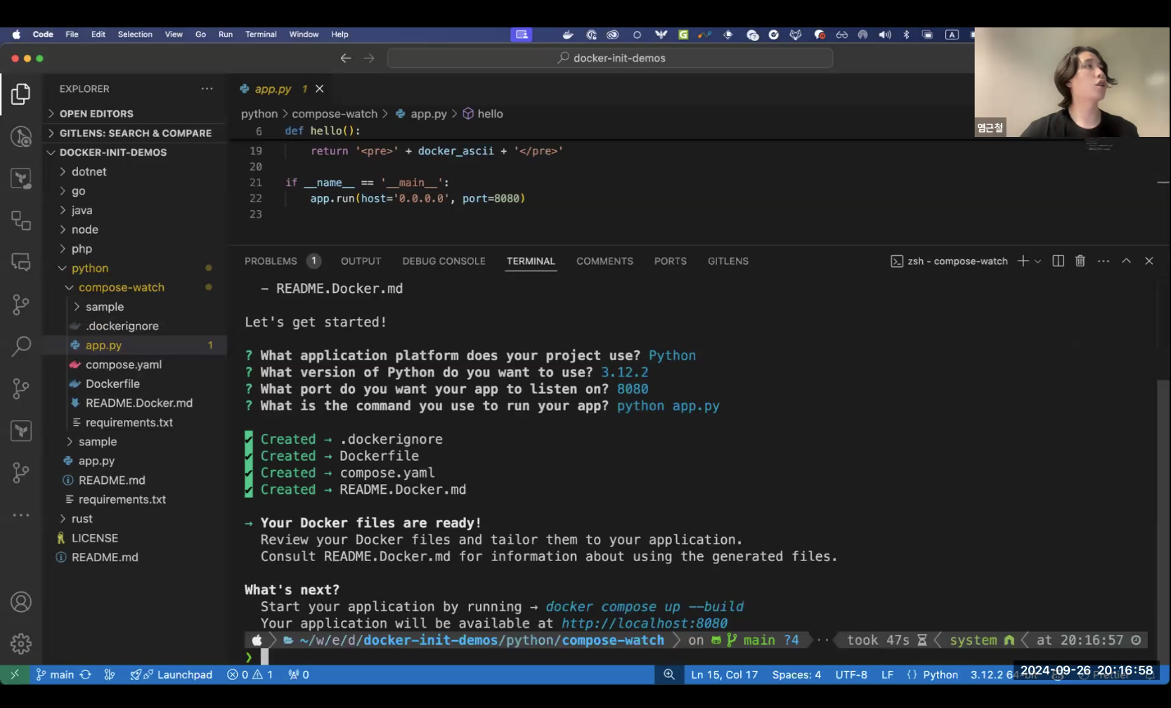Image resolution: width=1171 pixels, height=708 pixels.
Task: Open the Terminal menu in menu bar
Action: [x=261, y=34]
